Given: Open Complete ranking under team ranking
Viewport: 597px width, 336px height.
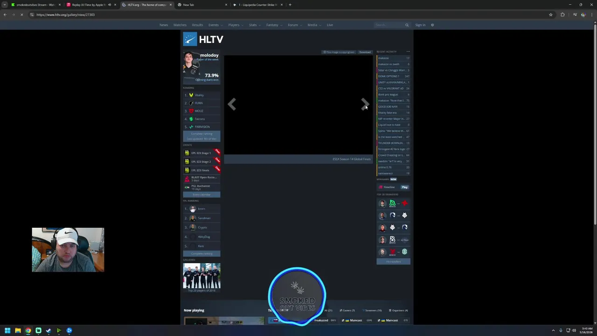Looking at the screenshot, I should click(201, 136).
